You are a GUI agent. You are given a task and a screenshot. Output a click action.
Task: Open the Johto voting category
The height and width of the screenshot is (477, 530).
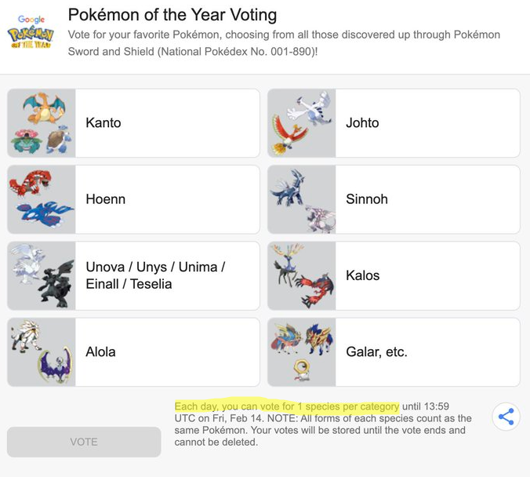(394, 123)
